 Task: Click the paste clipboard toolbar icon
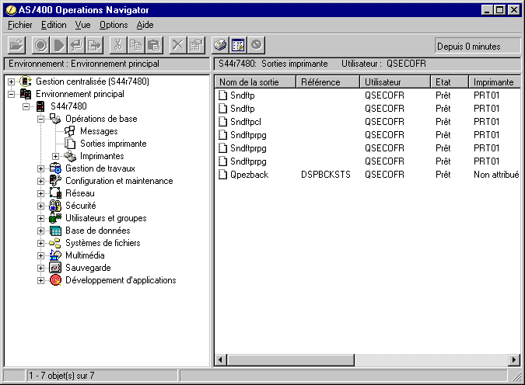click(x=154, y=45)
